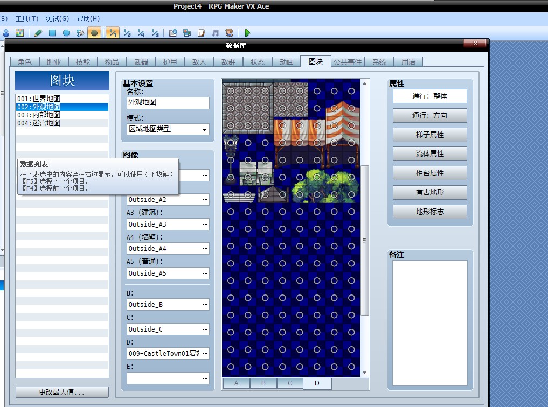Open the Script Editor icon

tap(202, 33)
